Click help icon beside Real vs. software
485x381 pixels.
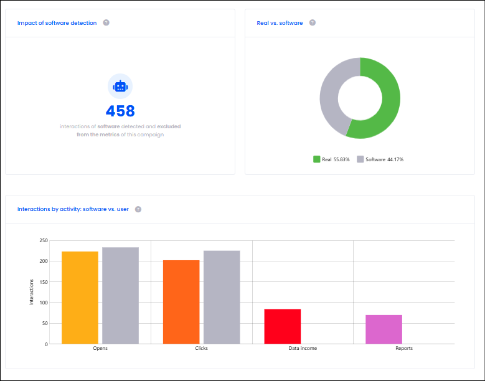coord(313,22)
